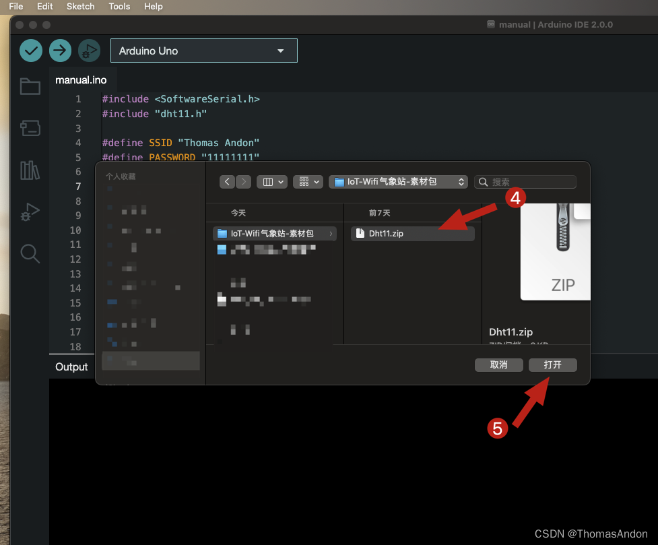Viewport: 658px width, 545px height.
Task: Click the 取消 cancel button
Action: click(x=499, y=365)
